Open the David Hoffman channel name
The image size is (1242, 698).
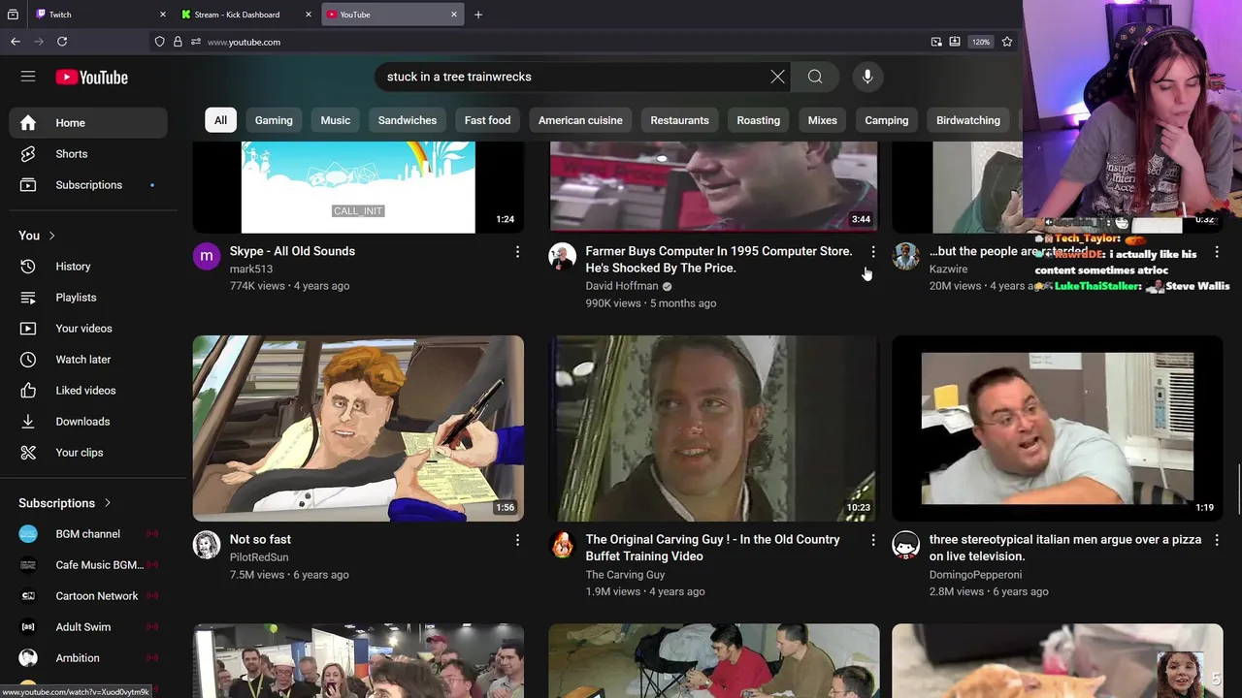622,286
